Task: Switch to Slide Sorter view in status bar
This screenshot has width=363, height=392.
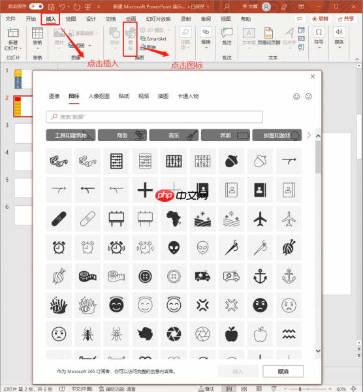Action: pyautogui.click(x=244, y=389)
